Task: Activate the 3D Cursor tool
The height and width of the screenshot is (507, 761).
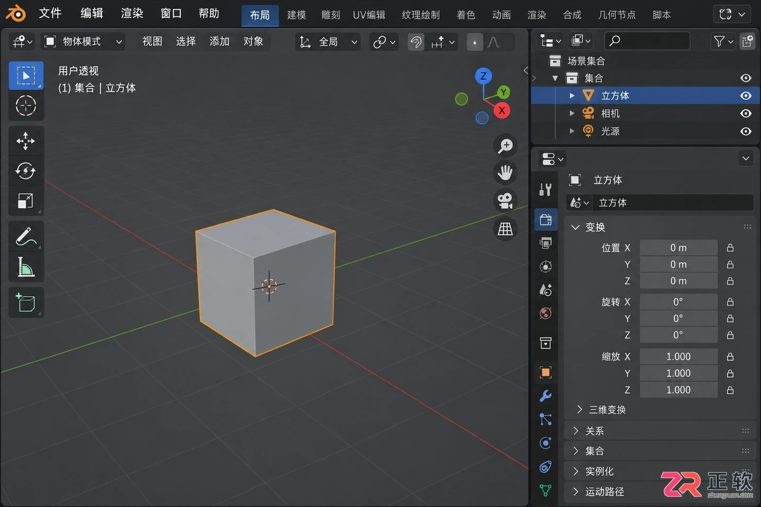Action: pyautogui.click(x=25, y=106)
